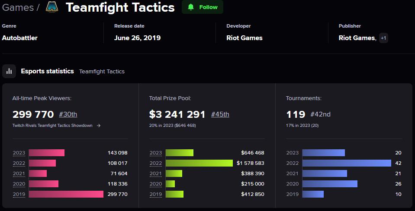Click the pink 2023 peak viewers bar
The image size is (415, 211).
click(47, 153)
